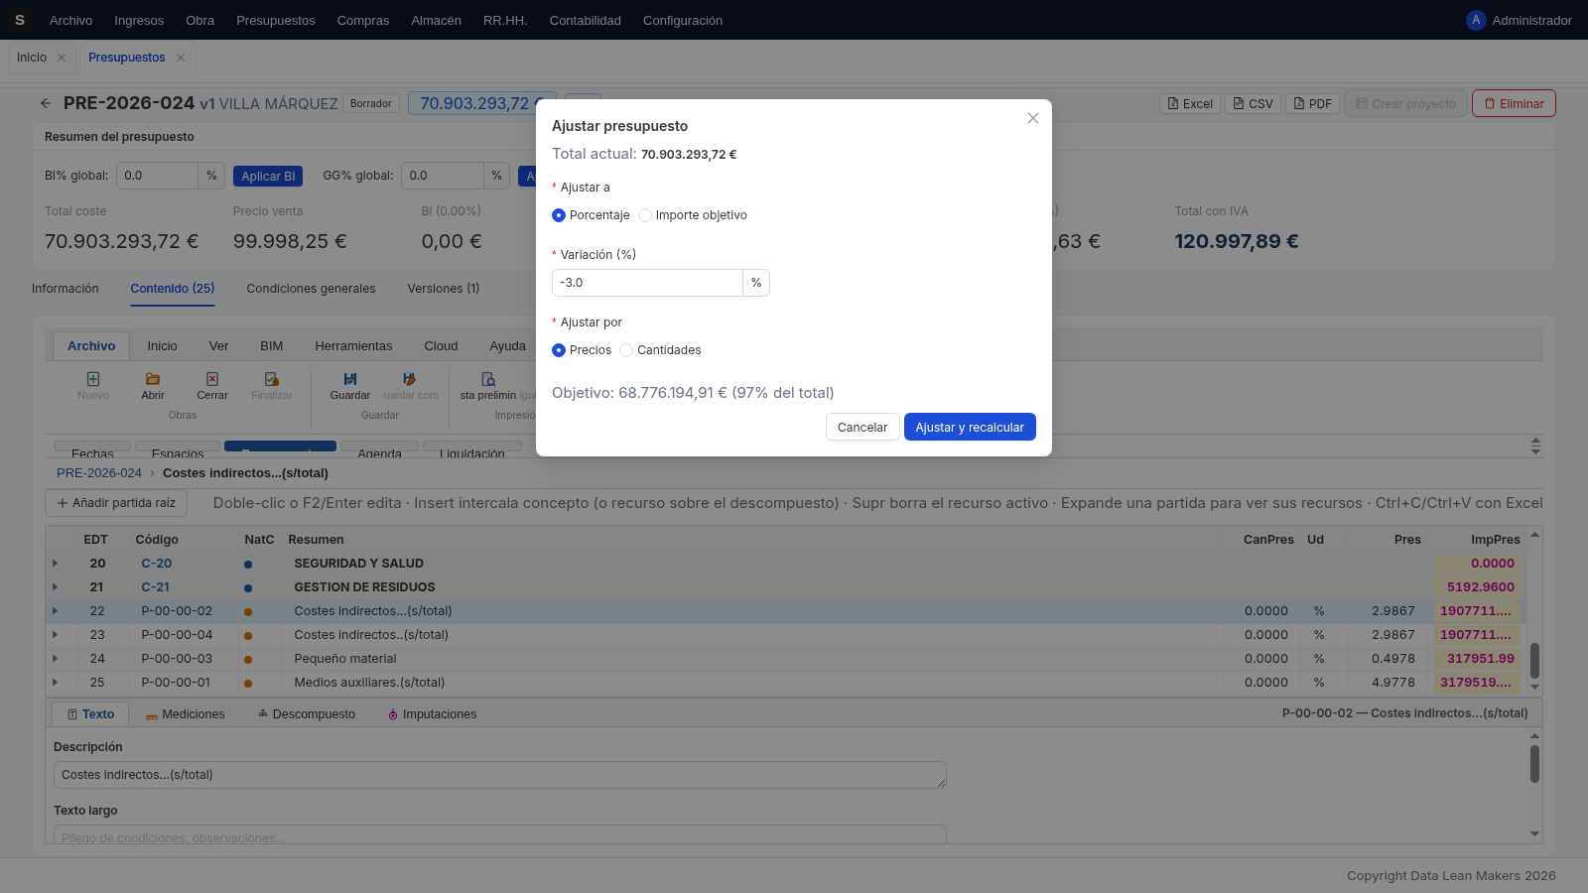This screenshot has width=1588, height=893.
Task: Click the Vista preliminar icon
Action: (x=488, y=379)
